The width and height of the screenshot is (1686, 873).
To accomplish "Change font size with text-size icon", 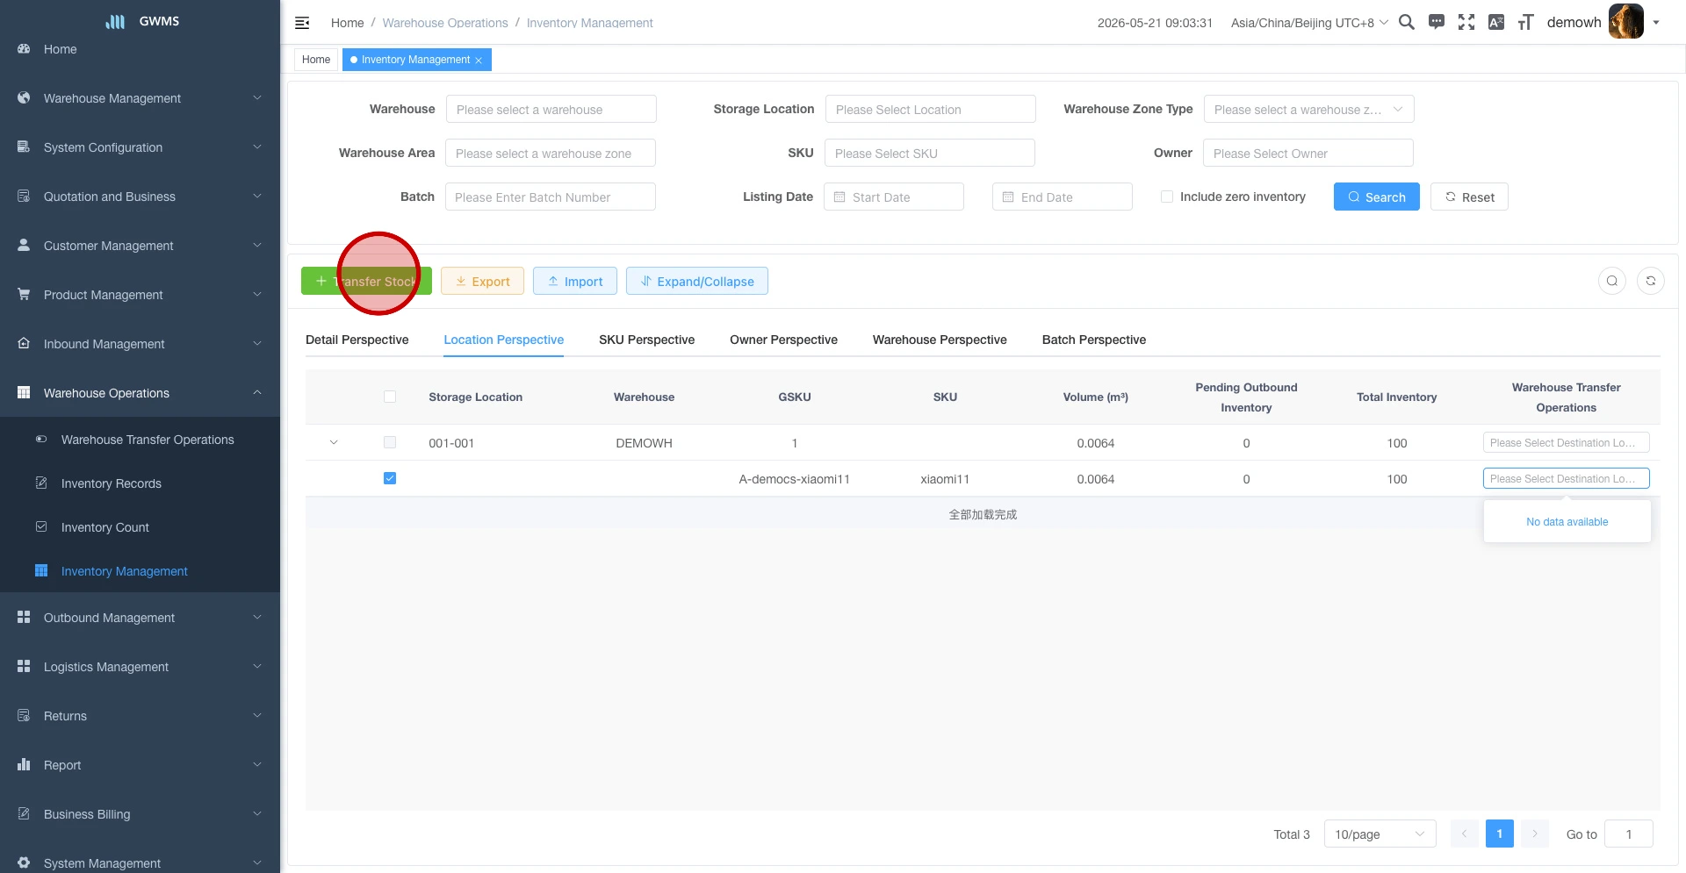I will (x=1526, y=22).
